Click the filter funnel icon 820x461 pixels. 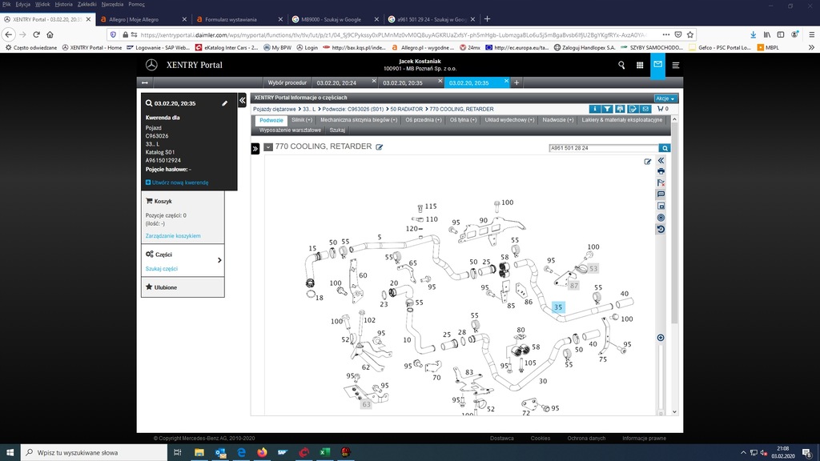pyautogui.click(x=607, y=109)
